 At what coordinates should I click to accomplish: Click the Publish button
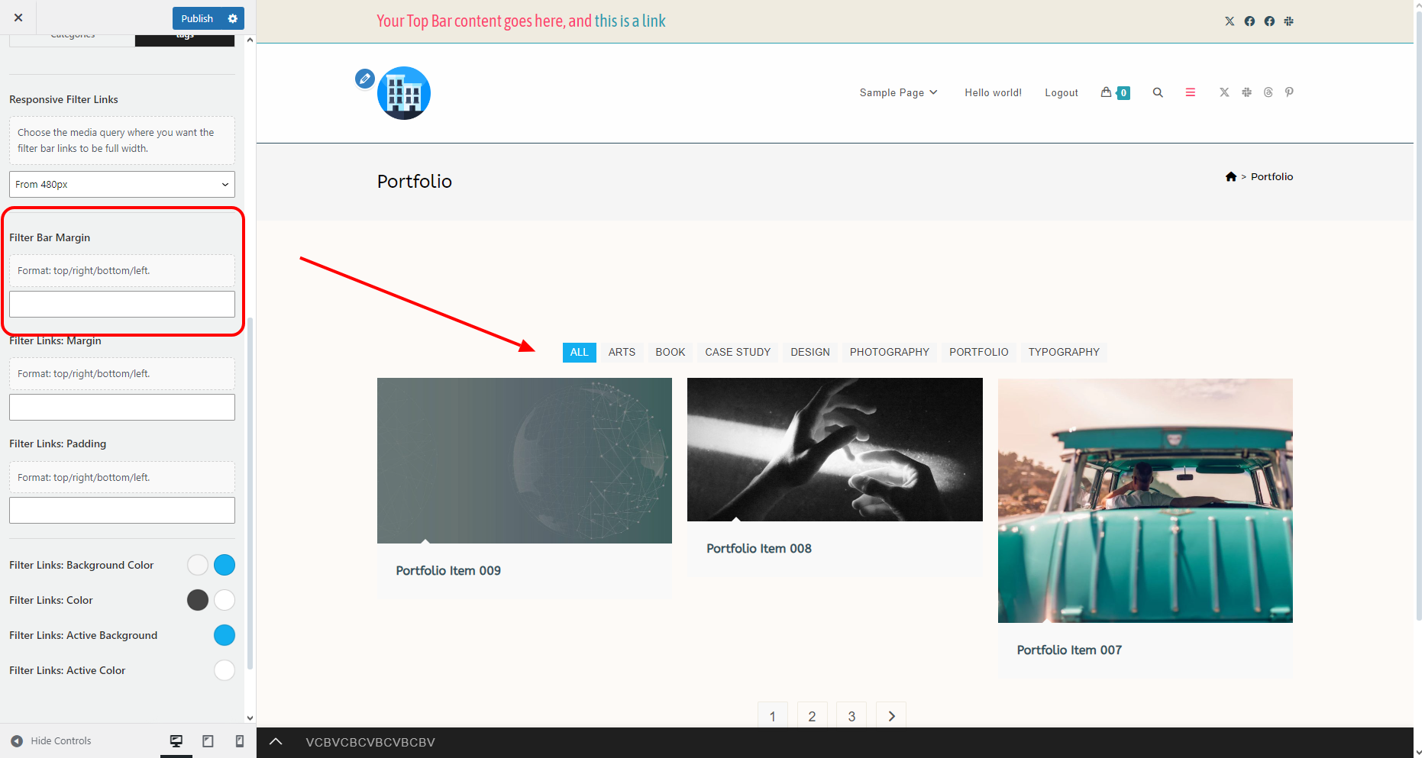(x=197, y=18)
